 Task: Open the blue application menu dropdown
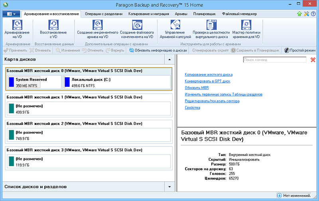click(x=11, y=14)
